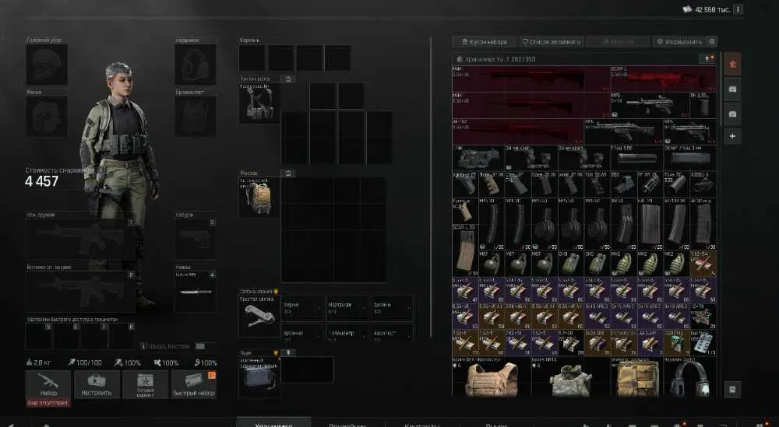This screenshot has width=779, height=427.
Task: Click quick access slot number 5
Action: point(39,336)
